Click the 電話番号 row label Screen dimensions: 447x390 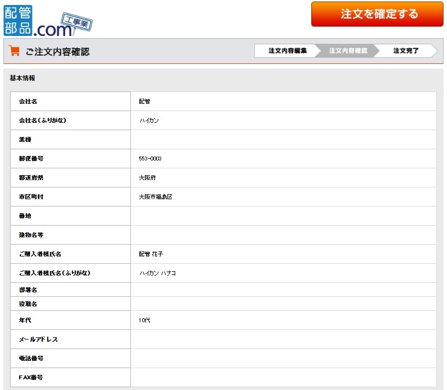tap(31, 359)
